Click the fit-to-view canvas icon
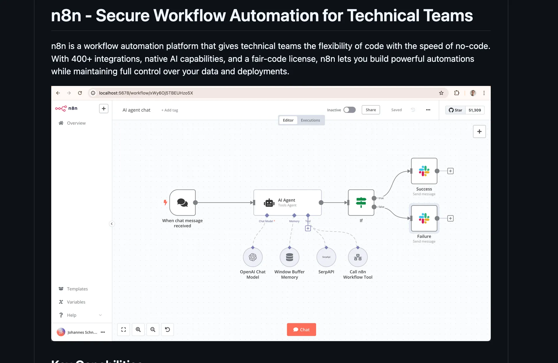 tap(124, 329)
